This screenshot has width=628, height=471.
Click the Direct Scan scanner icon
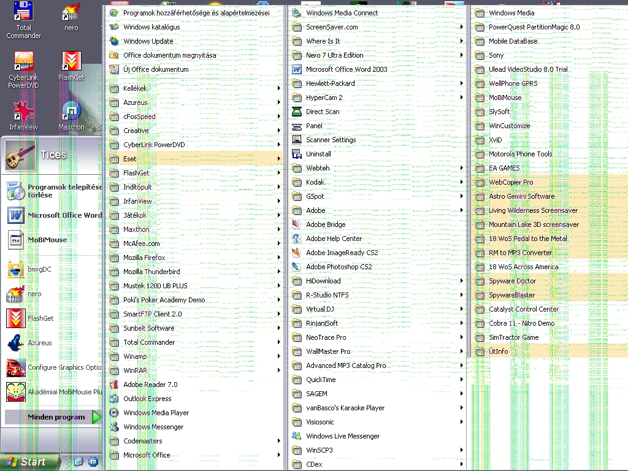[x=297, y=112]
